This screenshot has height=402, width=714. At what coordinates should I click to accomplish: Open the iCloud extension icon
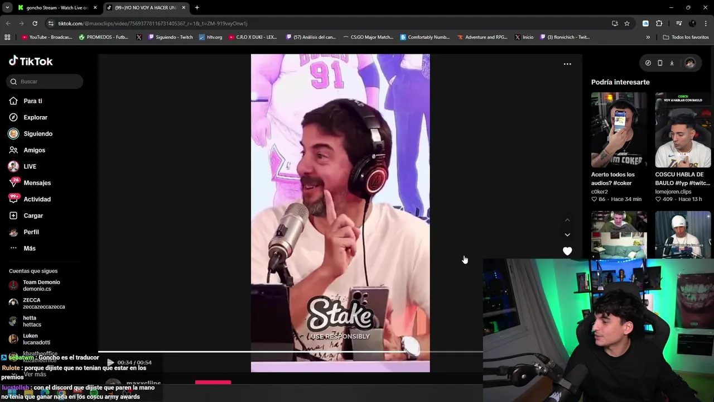click(x=645, y=23)
